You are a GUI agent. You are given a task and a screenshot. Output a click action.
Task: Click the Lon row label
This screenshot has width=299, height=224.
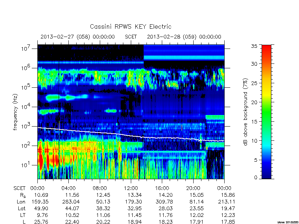pyautogui.click(x=21, y=202)
